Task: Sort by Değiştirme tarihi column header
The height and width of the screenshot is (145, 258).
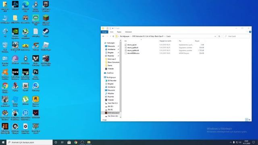Action: click(x=165, y=41)
